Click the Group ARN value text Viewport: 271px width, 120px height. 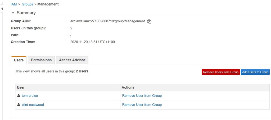[x=107, y=21]
